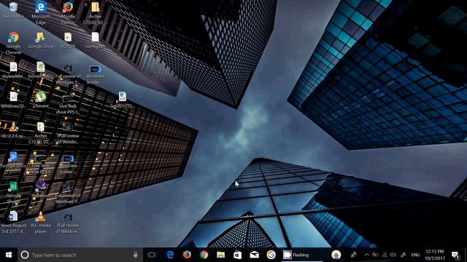Select the Sep2017TS PDF file

pyautogui.click(x=122, y=100)
